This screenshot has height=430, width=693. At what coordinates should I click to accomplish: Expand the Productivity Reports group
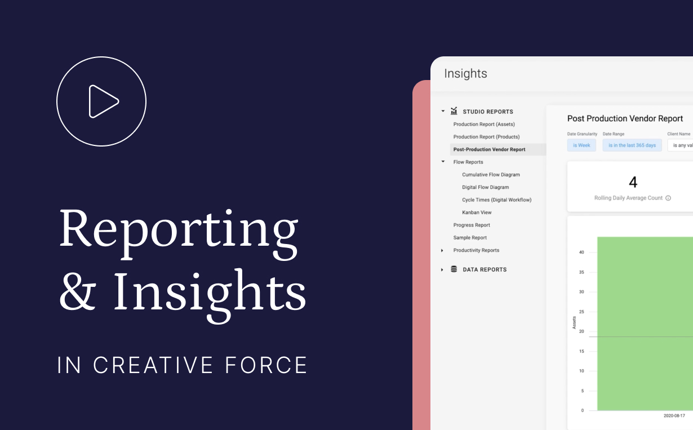click(442, 250)
